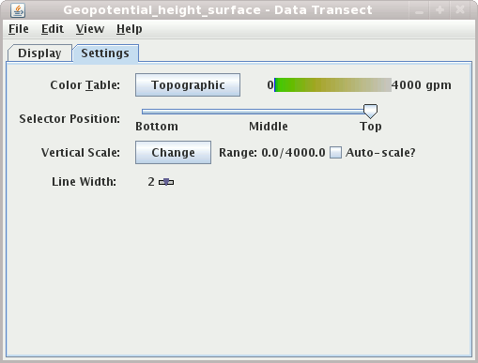This screenshot has height=363, width=478.
Task: Click the Change vertical scale button
Action: [173, 153]
